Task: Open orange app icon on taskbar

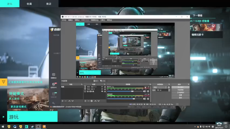Action: (44, 126)
